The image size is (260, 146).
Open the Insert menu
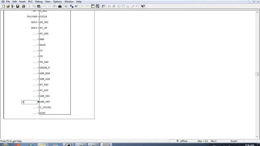click(x=22, y=2)
